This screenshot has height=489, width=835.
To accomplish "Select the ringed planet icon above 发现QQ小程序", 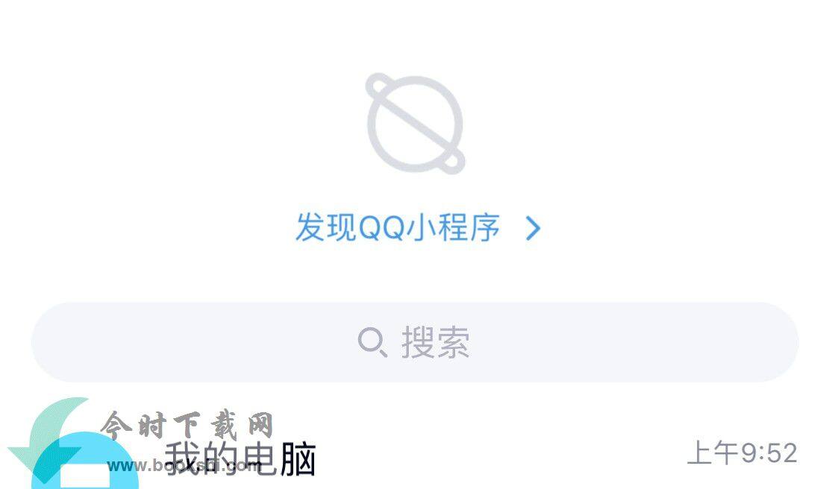I will 415,124.
